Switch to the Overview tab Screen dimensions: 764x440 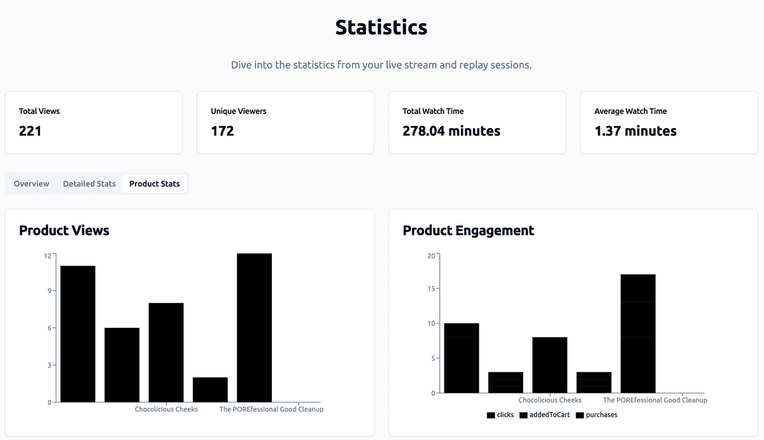pyautogui.click(x=31, y=183)
